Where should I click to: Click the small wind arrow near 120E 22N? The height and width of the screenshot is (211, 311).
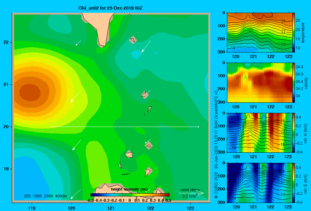78,43
